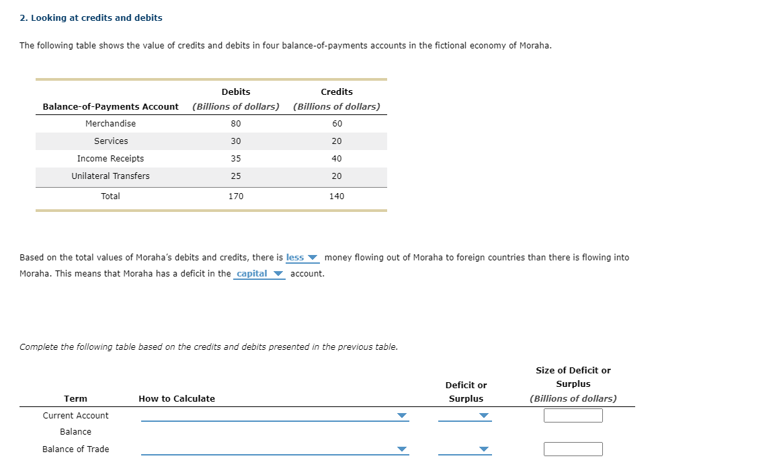Click the arrow in the Balance of Trade calculation field
Viewport: 777px width, 475px height.
pos(402,449)
